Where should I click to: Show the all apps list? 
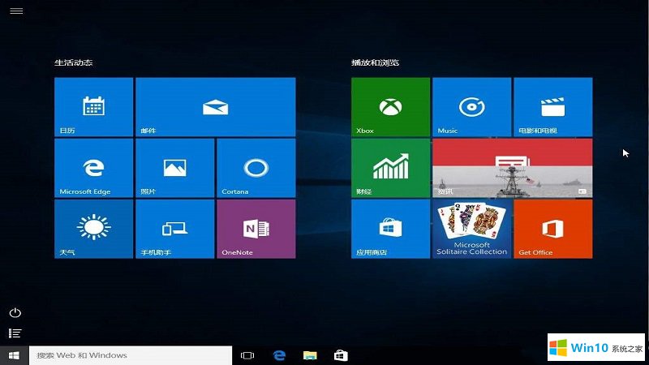(15, 333)
